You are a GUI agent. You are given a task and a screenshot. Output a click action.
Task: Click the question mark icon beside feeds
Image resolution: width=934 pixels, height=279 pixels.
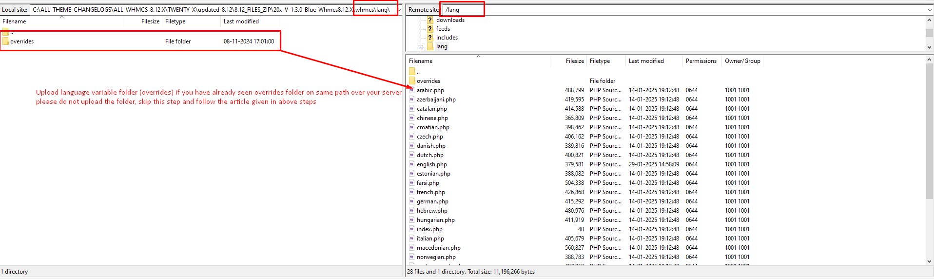[430, 29]
